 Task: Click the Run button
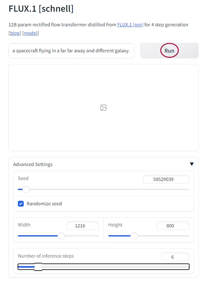[x=169, y=51]
